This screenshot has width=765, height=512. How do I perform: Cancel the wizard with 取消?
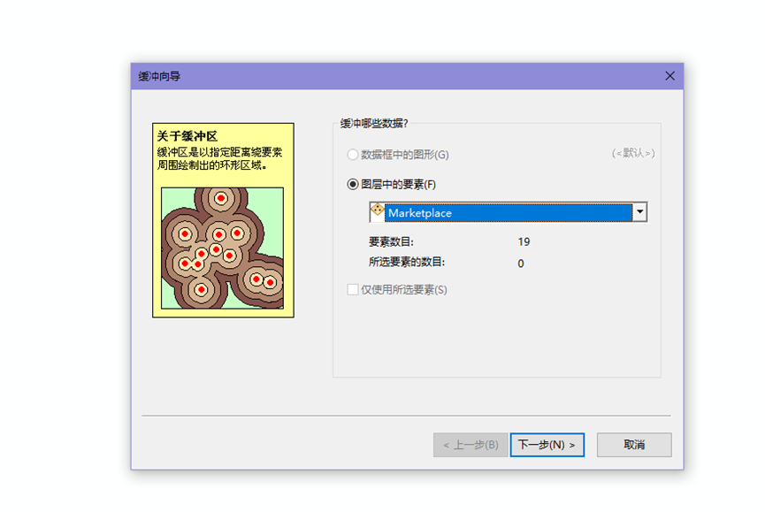[x=634, y=445]
